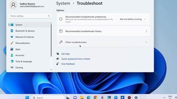The width and height of the screenshot is (177, 99).
Task: Go to Network & internet settings
Action: point(29,37)
